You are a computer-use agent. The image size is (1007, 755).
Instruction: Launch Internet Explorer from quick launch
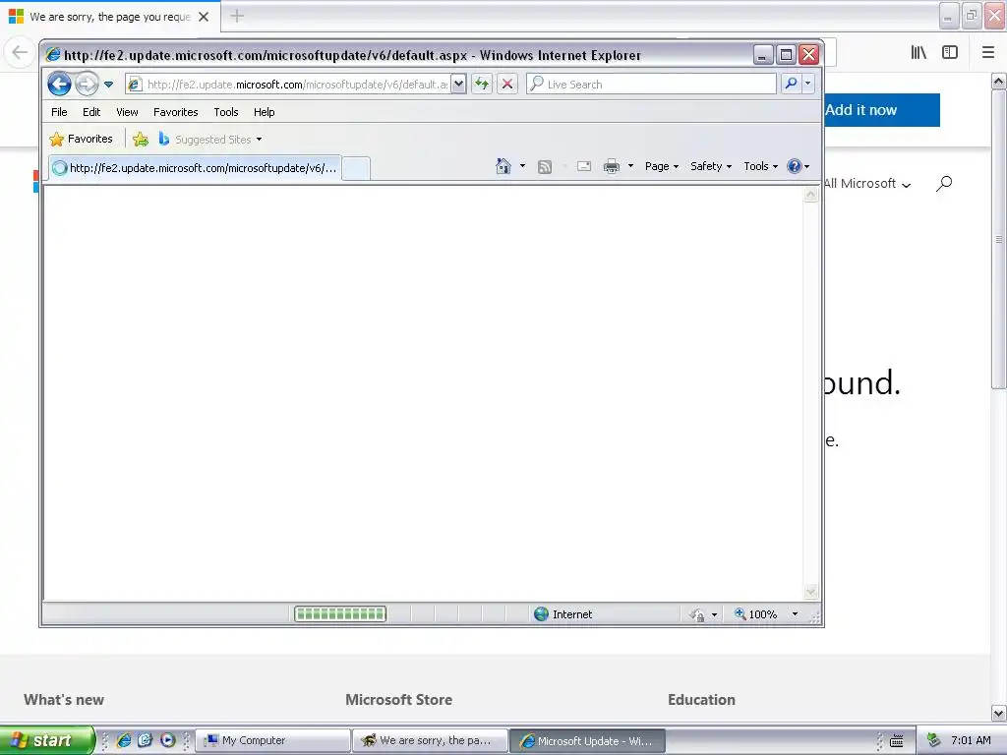click(x=124, y=740)
